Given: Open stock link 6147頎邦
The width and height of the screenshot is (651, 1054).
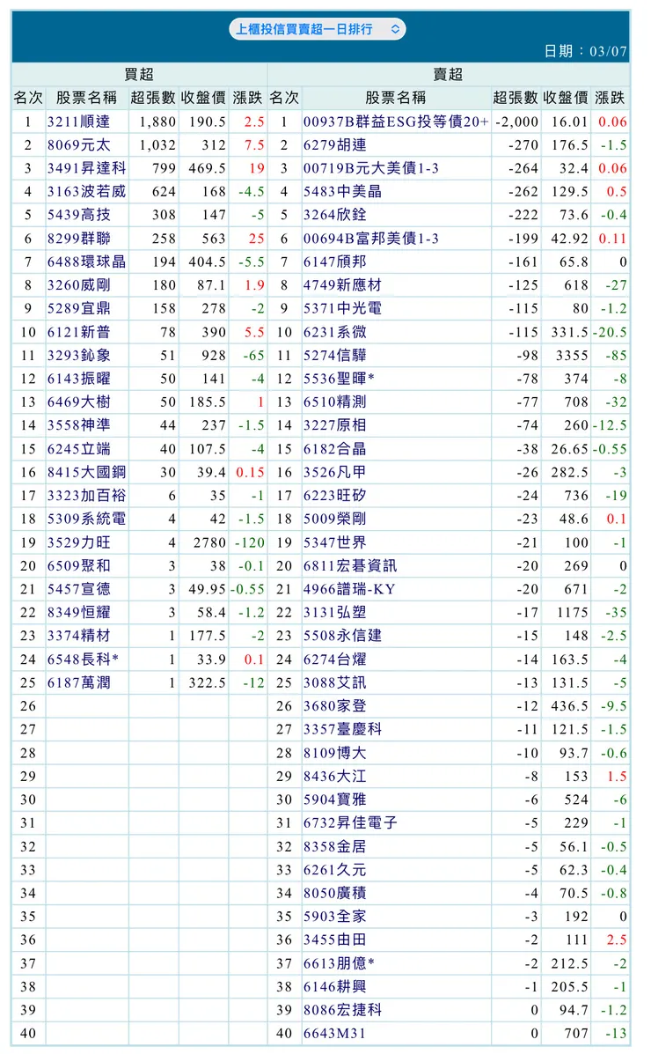Looking at the screenshot, I should (334, 262).
